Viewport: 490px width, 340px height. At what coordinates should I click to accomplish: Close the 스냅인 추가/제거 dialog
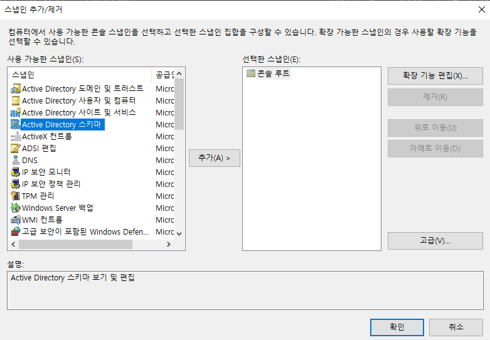tap(482, 9)
